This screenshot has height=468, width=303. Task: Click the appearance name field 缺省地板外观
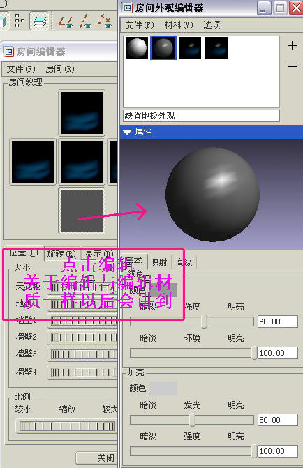pyautogui.click(x=201, y=116)
